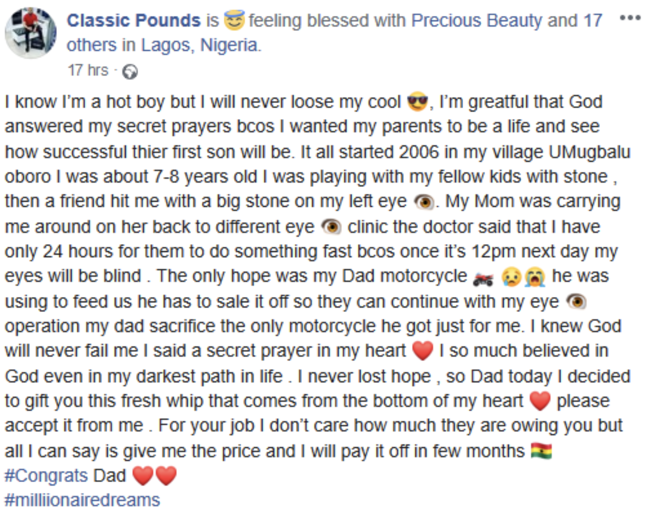This screenshot has width=650, height=516.
Task: Click the red motorcycle emoji
Action: [x=483, y=277]
